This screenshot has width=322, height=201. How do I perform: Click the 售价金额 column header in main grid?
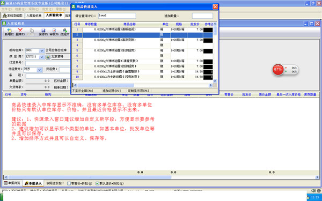click(265, 94)
